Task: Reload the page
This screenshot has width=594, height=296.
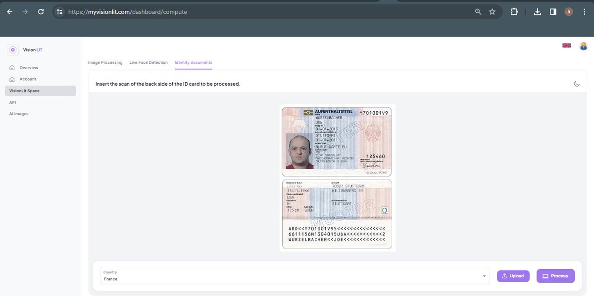Action: click(x=41, y=11)
